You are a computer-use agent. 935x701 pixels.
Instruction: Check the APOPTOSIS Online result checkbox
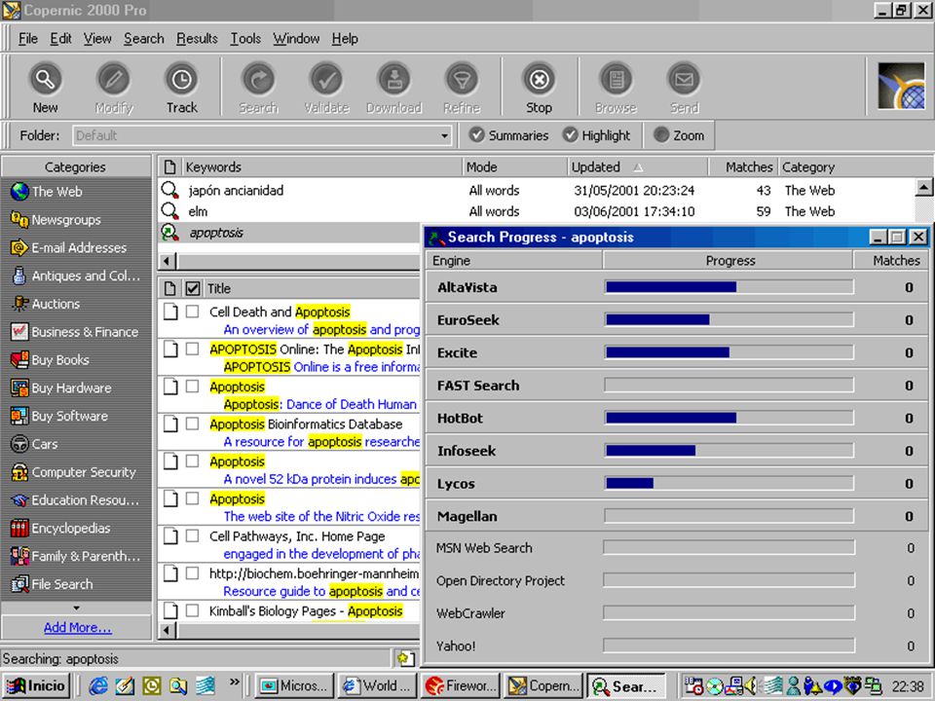coord(192,349)
